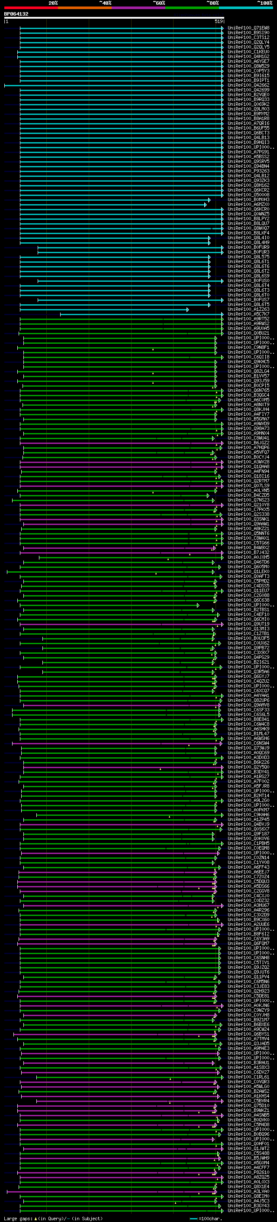Open hit UniRef100_Q0BU21

[x=248, y=333]
